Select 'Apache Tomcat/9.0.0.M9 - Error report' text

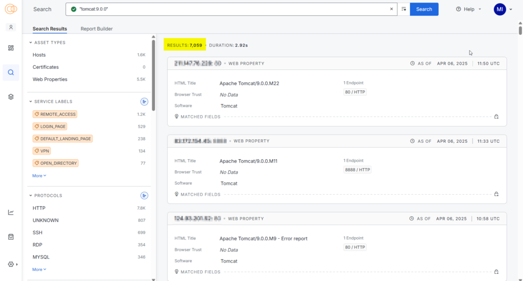[263, 239]
